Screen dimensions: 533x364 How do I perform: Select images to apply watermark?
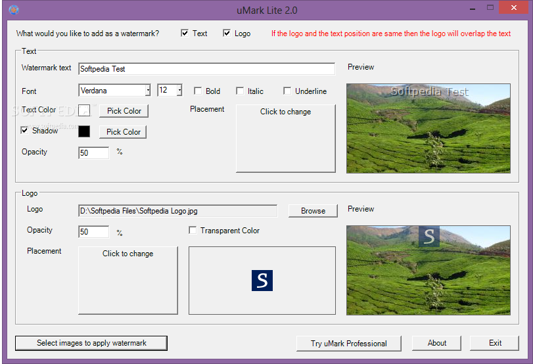91,343
